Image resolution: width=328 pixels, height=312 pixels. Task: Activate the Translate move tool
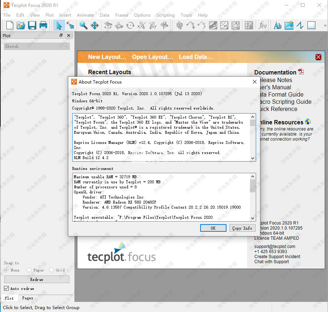tap(95, 26)
